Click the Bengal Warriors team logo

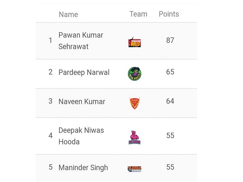(x=134, y=169)
